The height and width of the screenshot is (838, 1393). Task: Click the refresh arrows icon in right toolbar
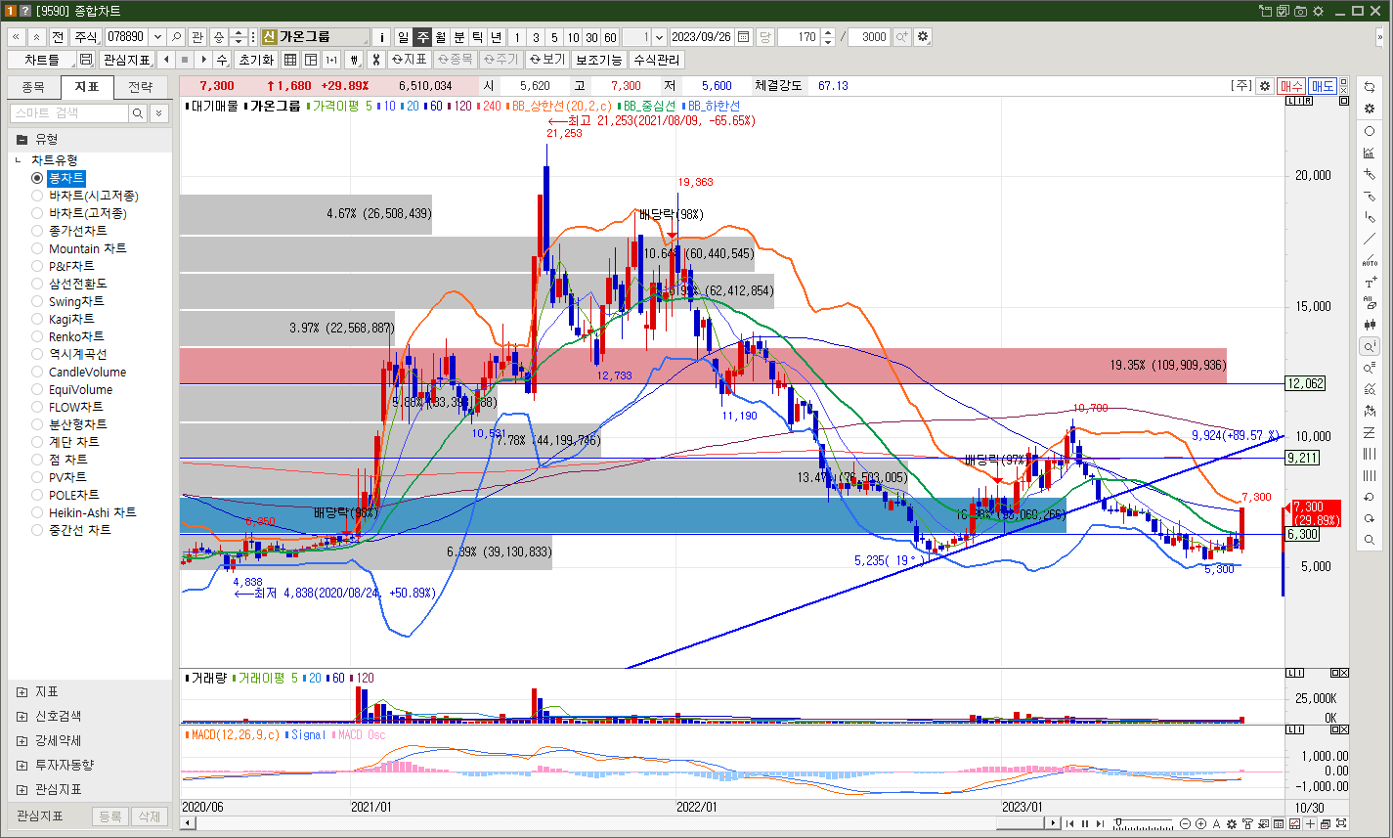pyautogui.click(x=1370, y=87)
